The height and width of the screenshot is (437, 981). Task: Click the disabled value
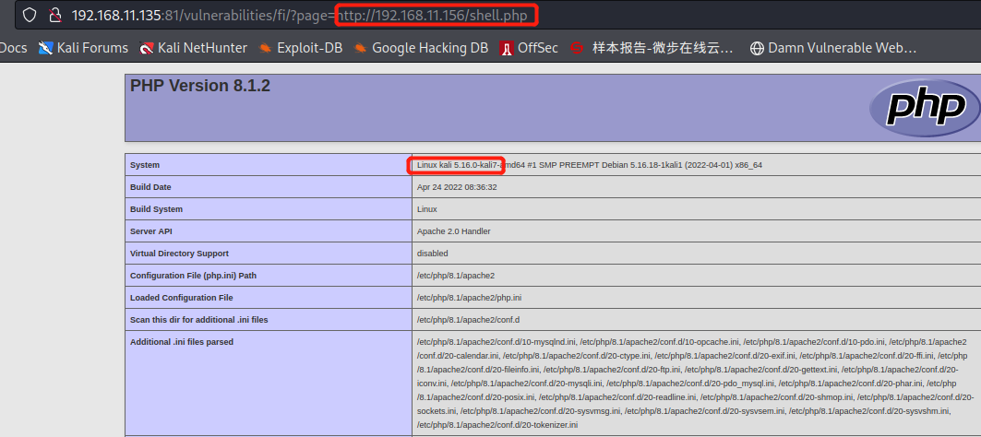(432, 254)
